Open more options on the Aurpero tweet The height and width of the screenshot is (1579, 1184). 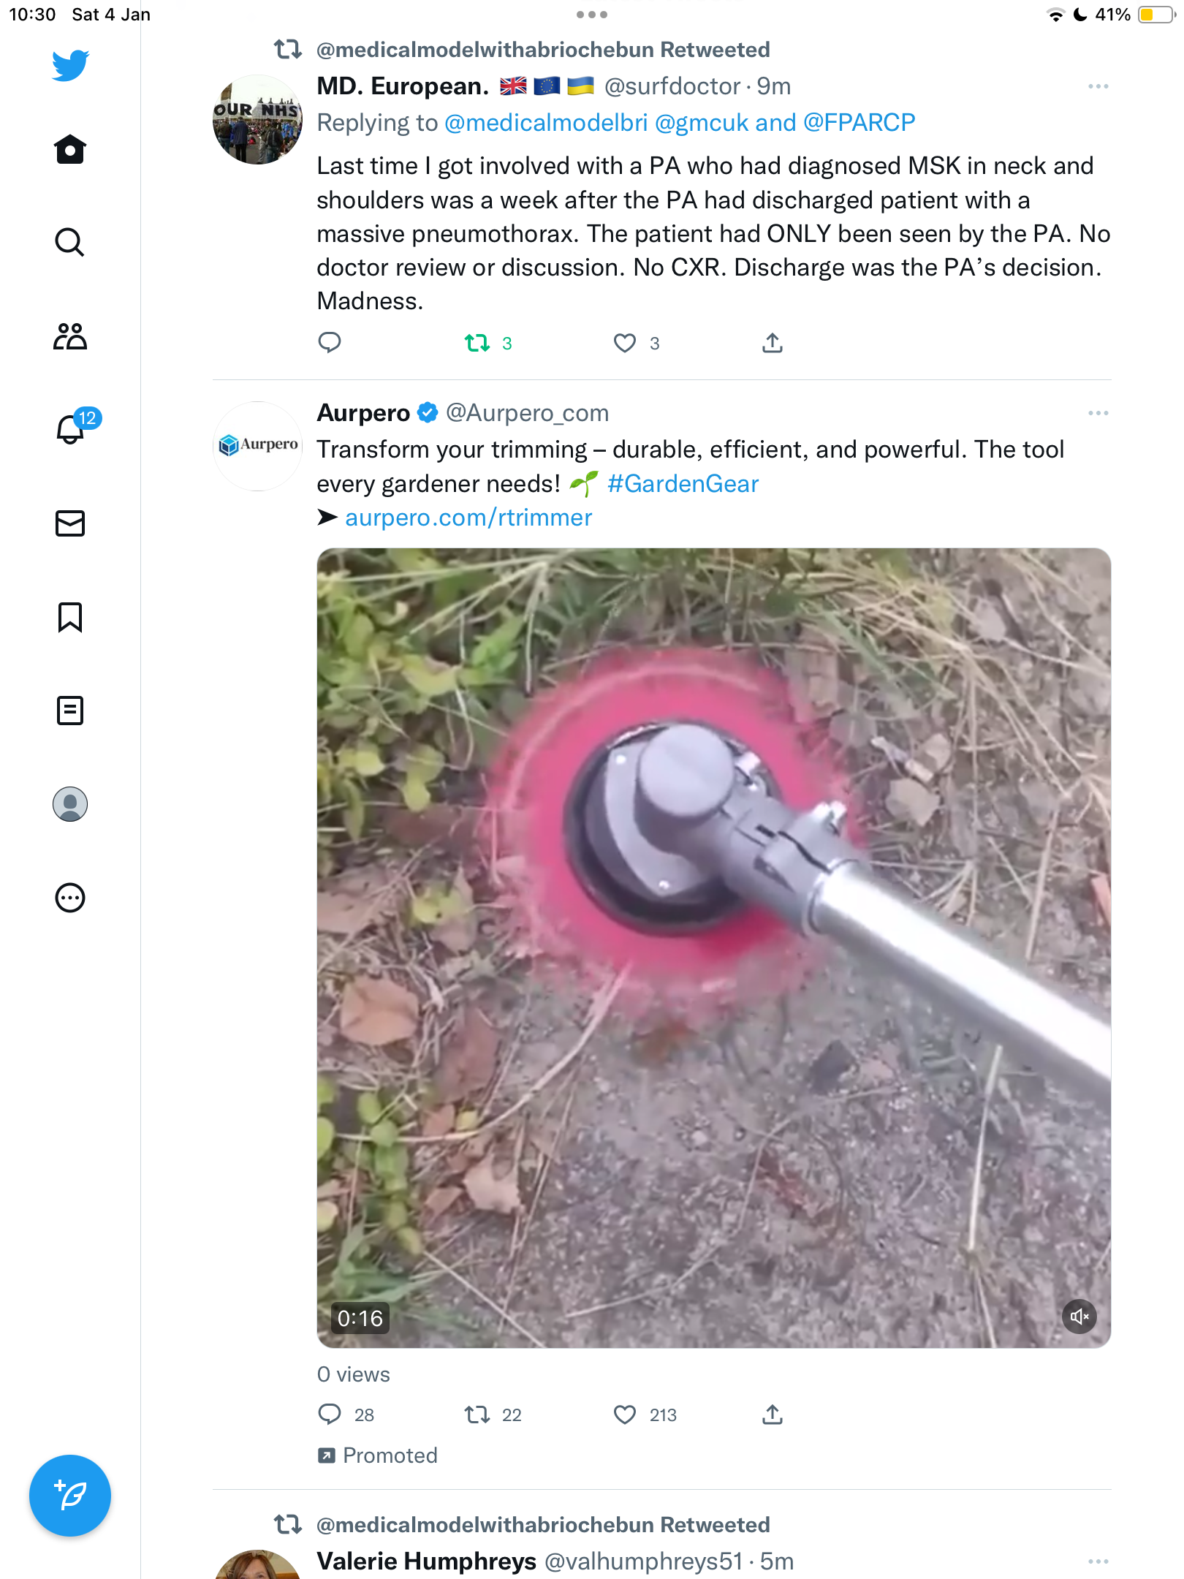pos(1098,413)
